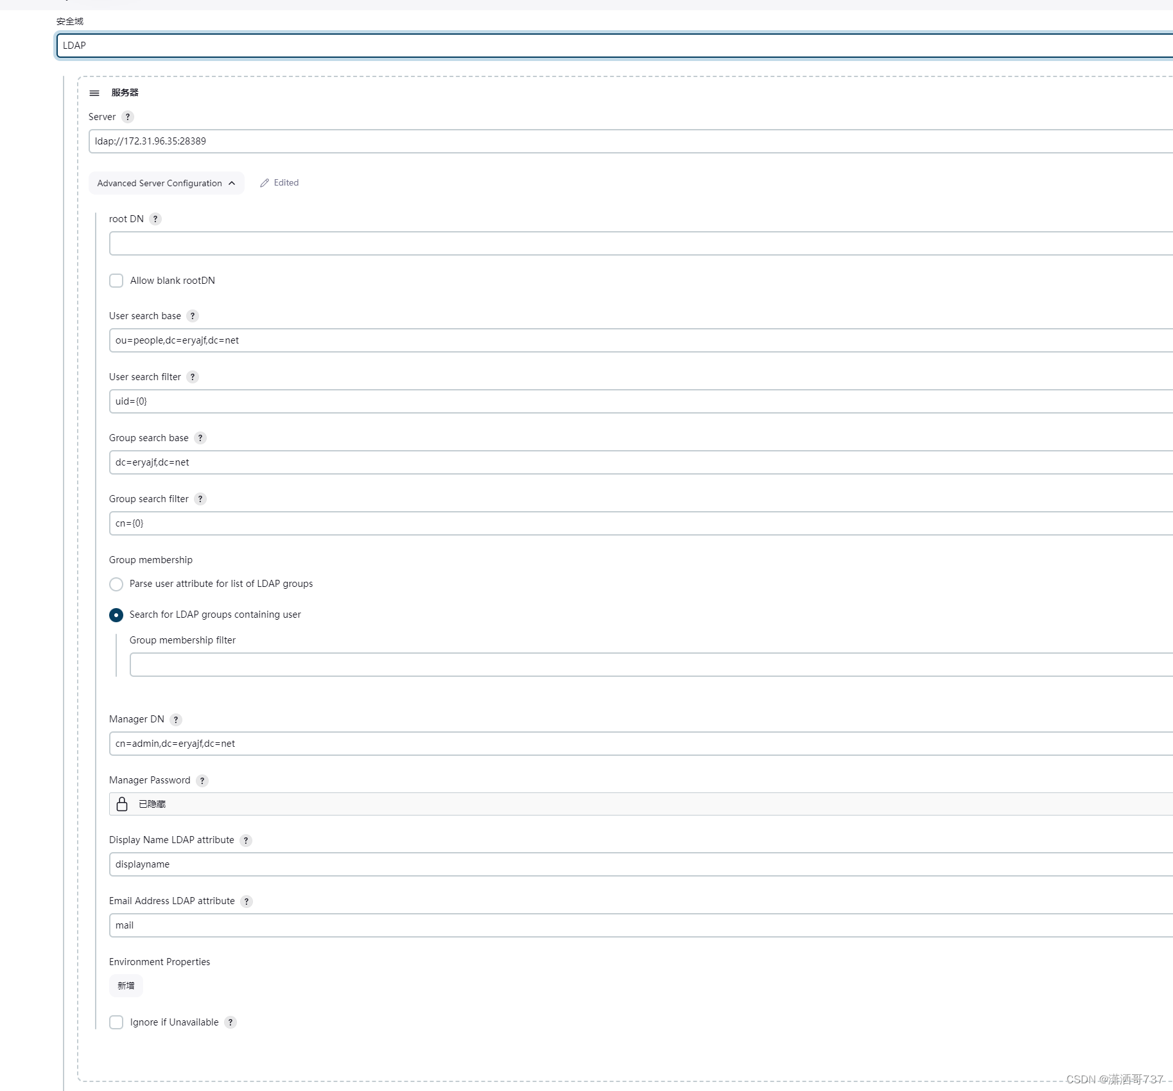Click the lock icon in Manager Password field

point(122,804)
